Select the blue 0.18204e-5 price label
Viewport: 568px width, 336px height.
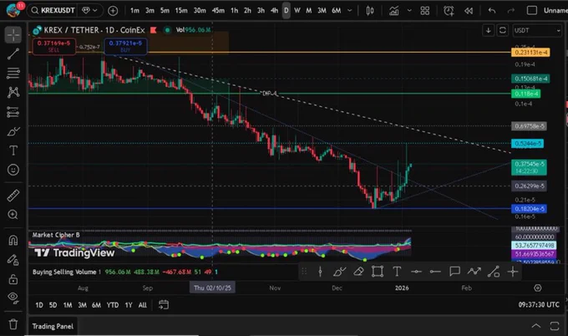(529, 209)
